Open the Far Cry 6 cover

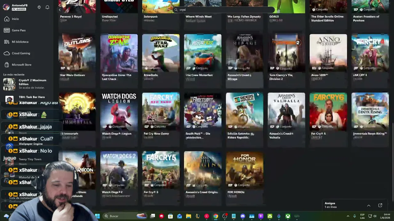[x=328, y=111]
